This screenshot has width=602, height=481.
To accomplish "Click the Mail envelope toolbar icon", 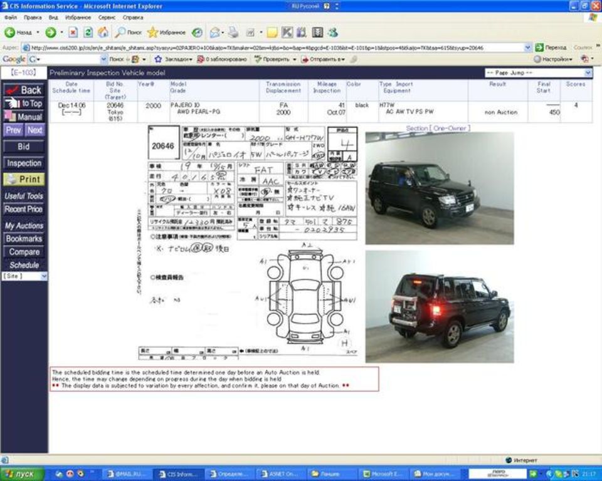I will point(215,32).
